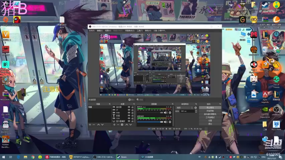Open the Windows Start menu
285x160 pixels.
pyautogui.click(x=4, y=157)
